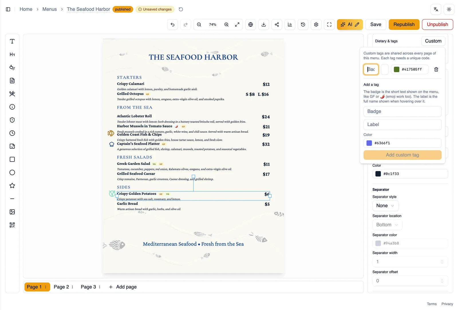Go to Menus in breadcrumb
This screenshot has height=310, width=458.
[x=50, y=9]
